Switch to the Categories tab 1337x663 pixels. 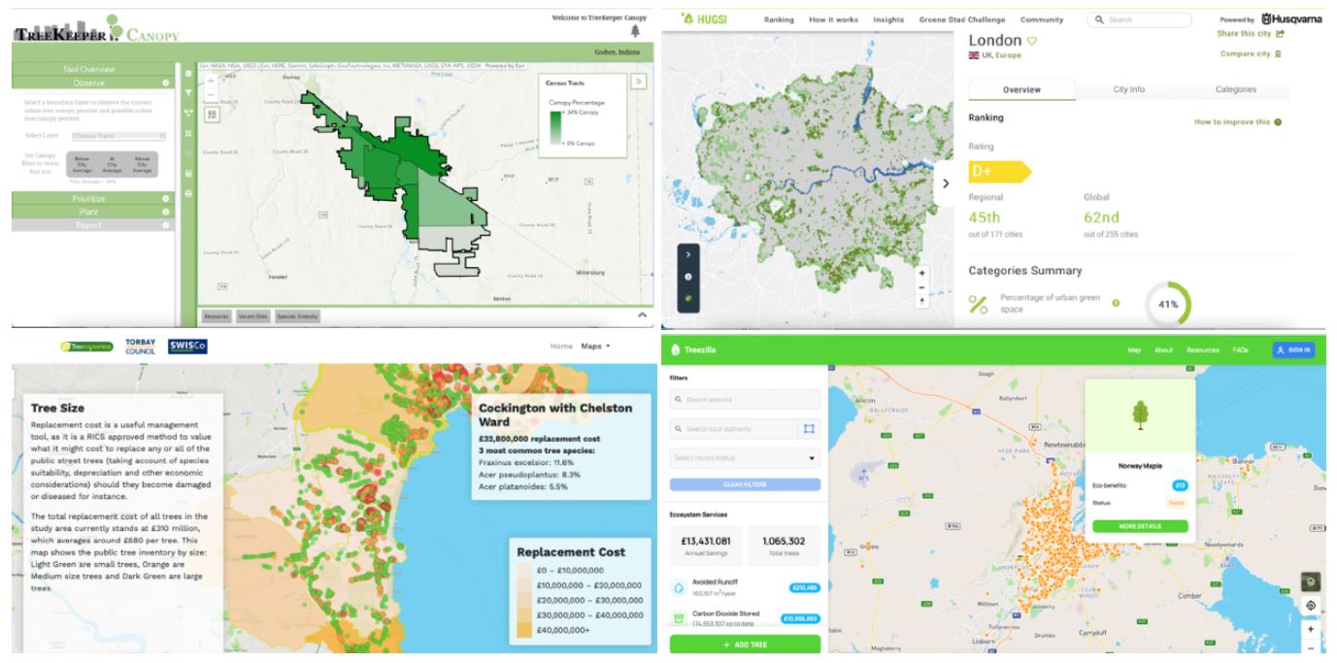point(1236,89)
